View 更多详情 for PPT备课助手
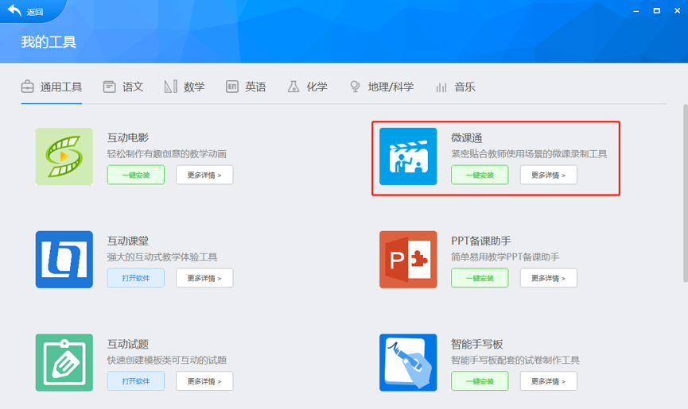This screenshot has width=688, height=409. (549, 278)
